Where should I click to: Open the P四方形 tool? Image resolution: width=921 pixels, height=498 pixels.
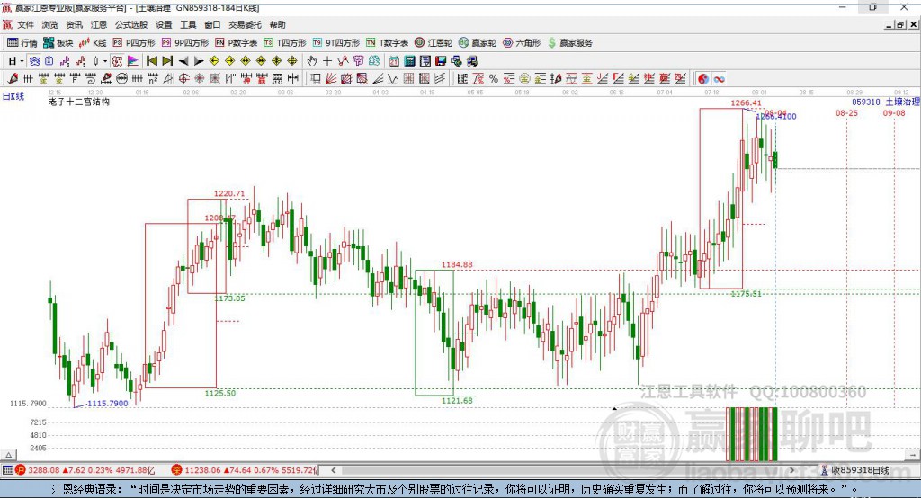point(134,43)
